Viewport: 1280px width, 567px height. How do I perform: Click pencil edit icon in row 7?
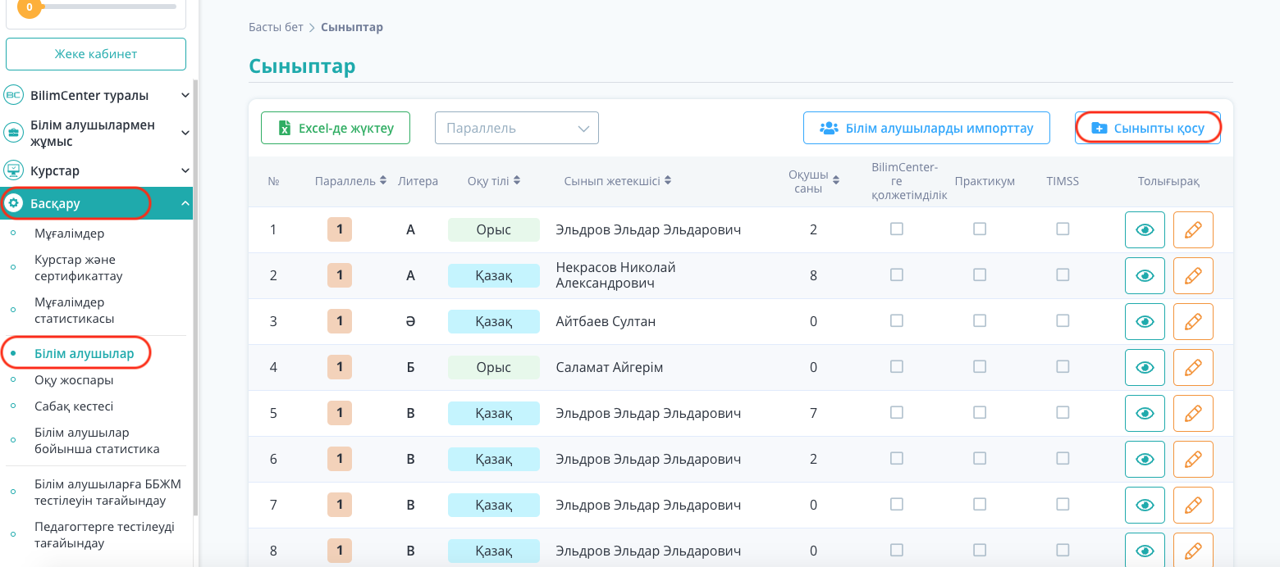(x=1193, y=505)
